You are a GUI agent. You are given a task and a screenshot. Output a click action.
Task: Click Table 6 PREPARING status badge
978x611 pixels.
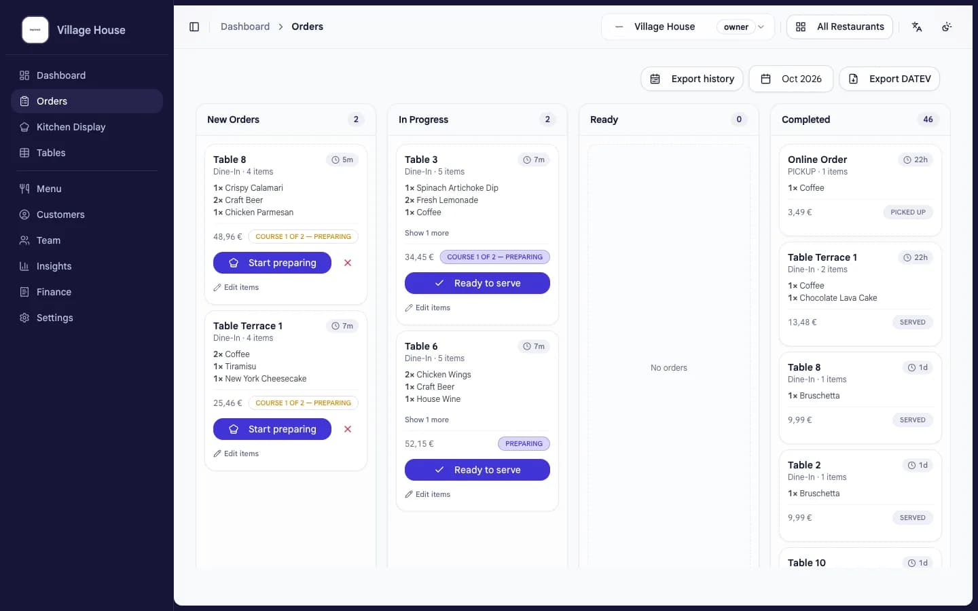(x=524, y=444)
